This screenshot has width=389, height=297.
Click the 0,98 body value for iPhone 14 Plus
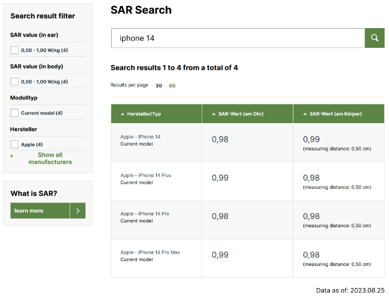click(x=311, y=177)
